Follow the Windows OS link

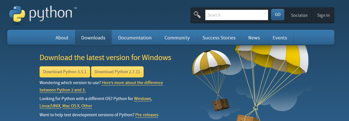(143, 99)
